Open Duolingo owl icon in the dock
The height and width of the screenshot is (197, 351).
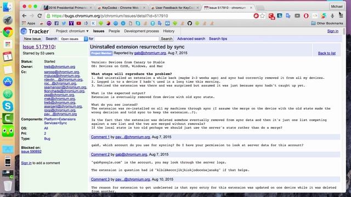point(8,131)
